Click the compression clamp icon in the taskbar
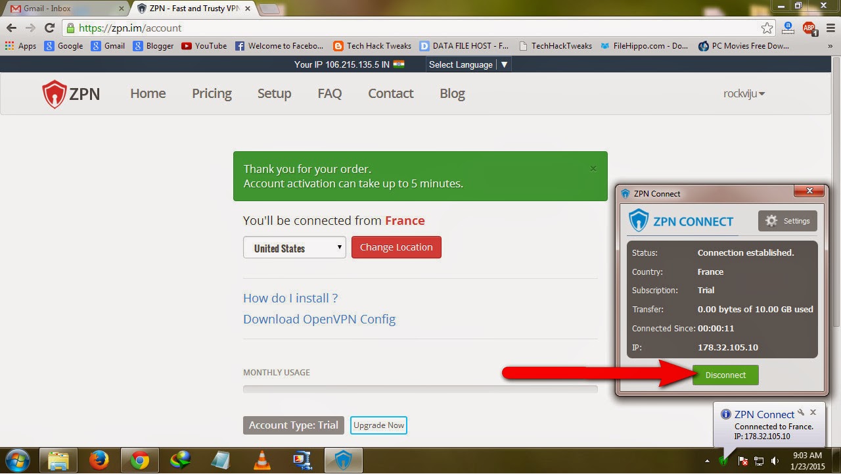The width and height of the screenshot is (841, 474). 303,460
